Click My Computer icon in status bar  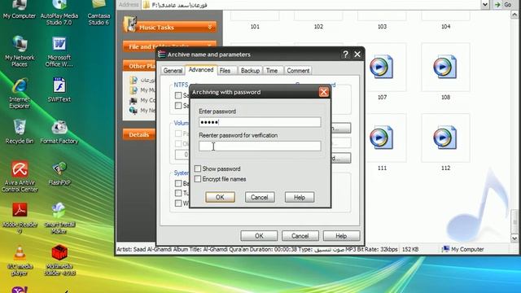coord(445,249)
